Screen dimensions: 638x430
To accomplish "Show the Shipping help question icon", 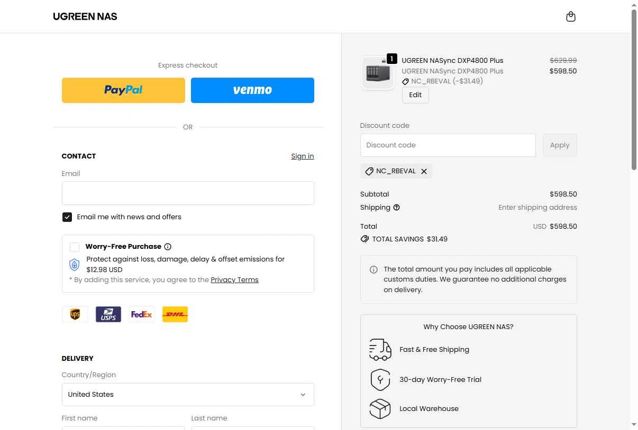I will [397, 208].
